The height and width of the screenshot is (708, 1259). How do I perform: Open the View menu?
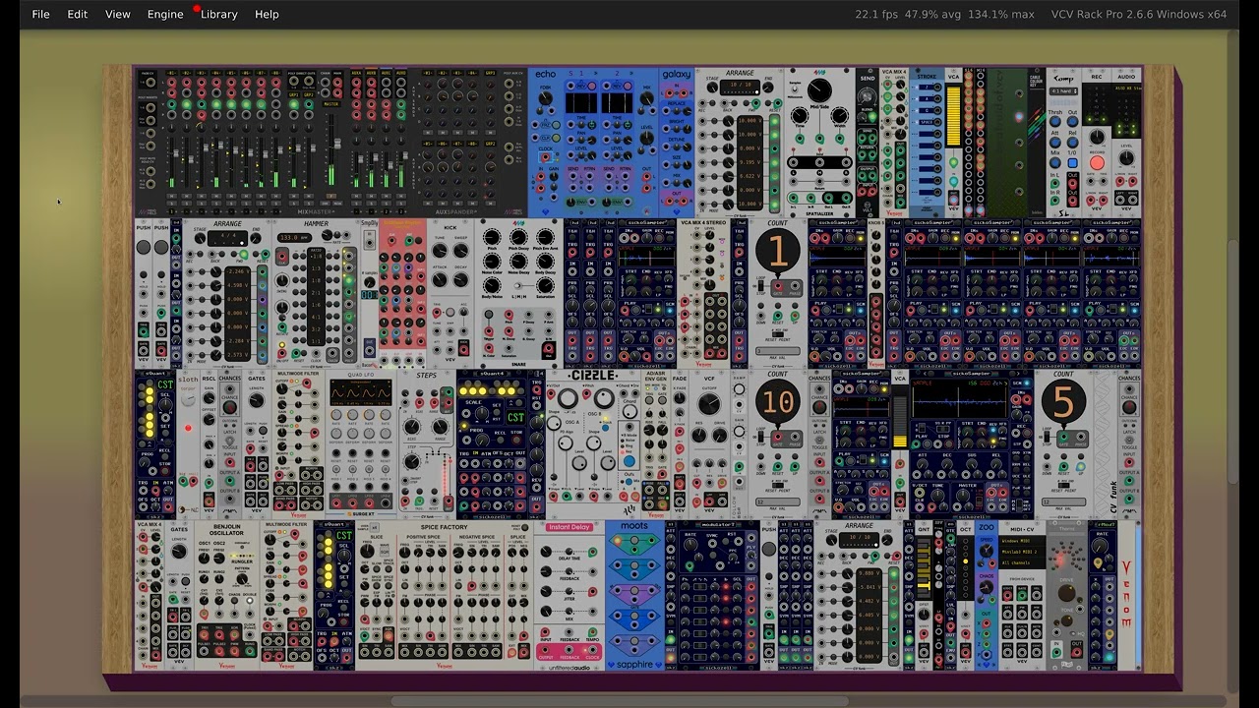(x=118, y=14)
